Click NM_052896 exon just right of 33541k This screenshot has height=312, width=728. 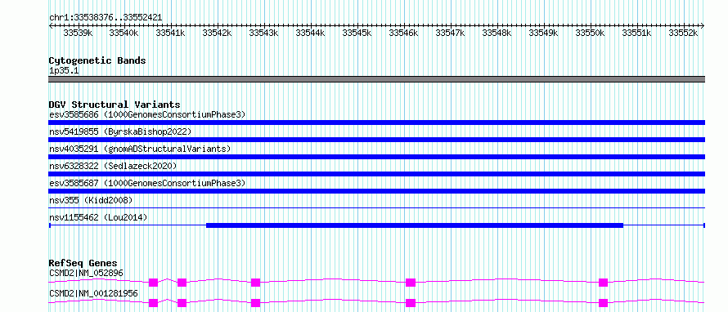(182, 283)
